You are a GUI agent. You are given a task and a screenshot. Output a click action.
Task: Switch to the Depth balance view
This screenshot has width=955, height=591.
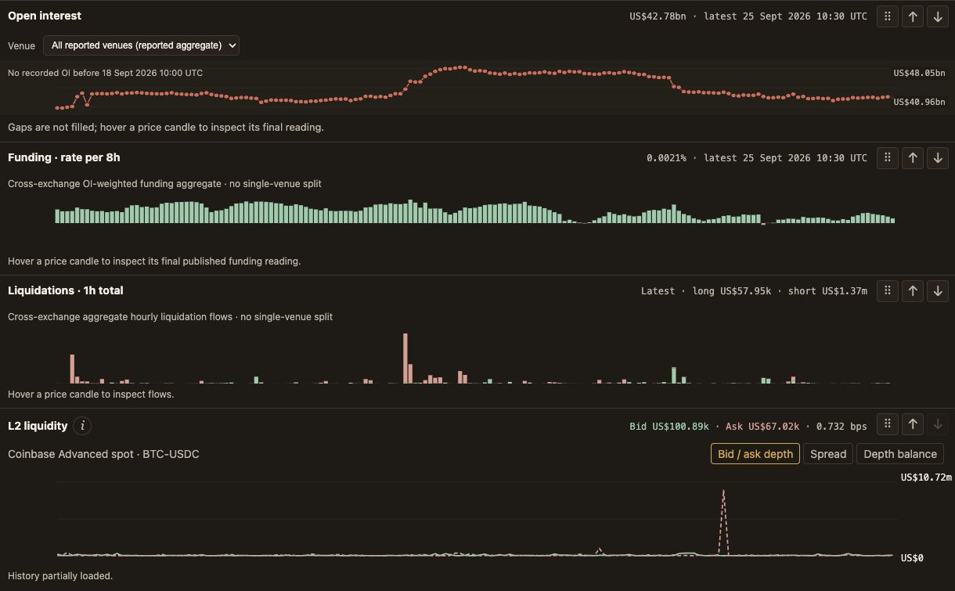[x=900, y=454]
